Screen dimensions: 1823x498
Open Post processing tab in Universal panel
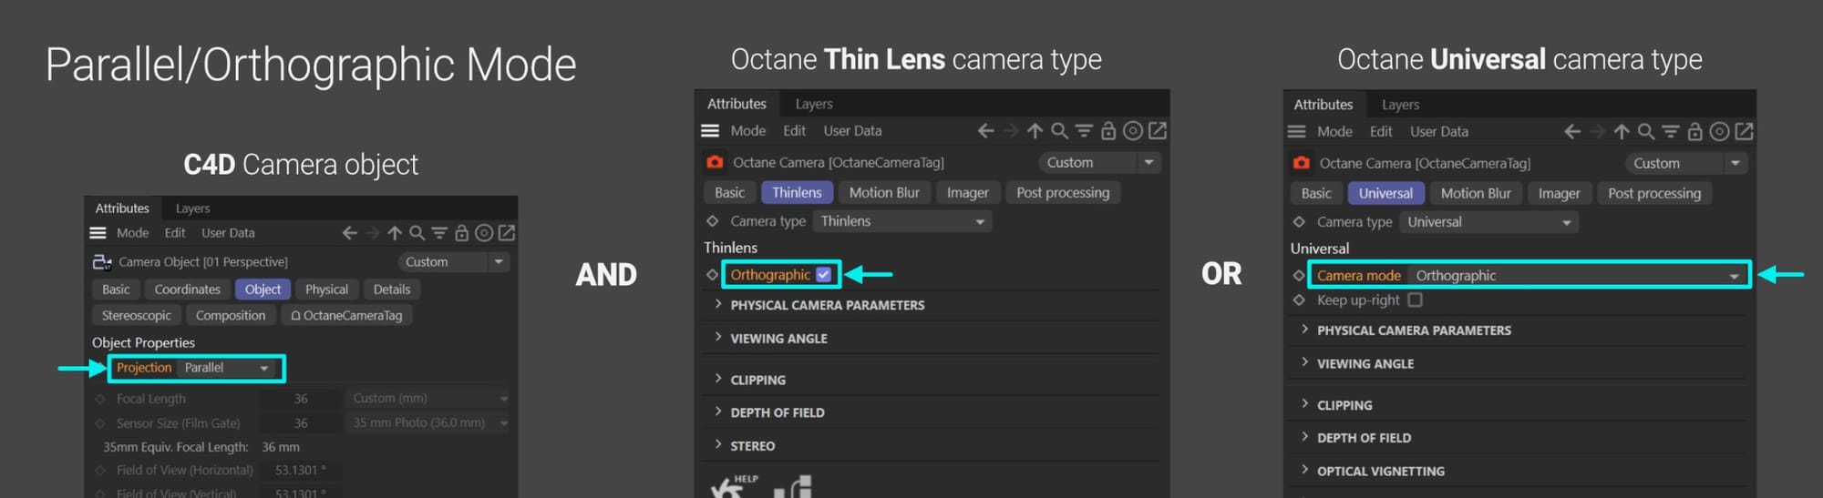click(x=1654, y=194)
